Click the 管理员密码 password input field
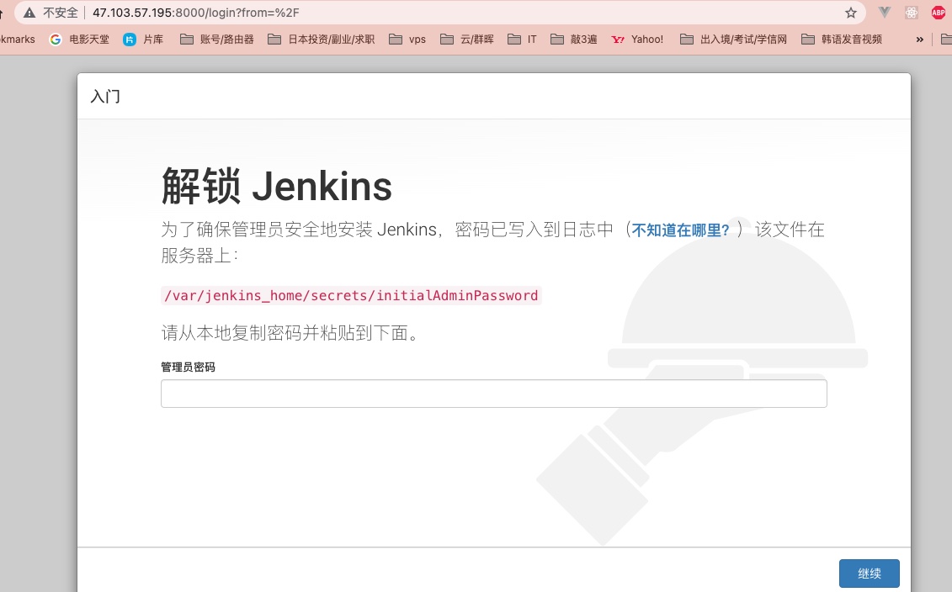 point(493,393)
